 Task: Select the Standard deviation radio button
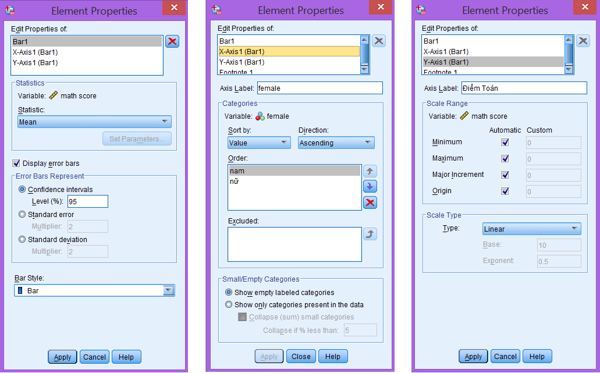23,239
